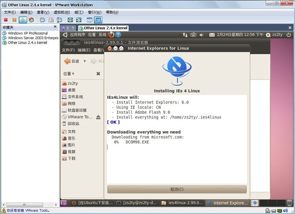Image resolution: width=295 pixels, height=214 pixels.
Task: Open the 虚拟机(M) menu
Action: (x=62, y=12)
